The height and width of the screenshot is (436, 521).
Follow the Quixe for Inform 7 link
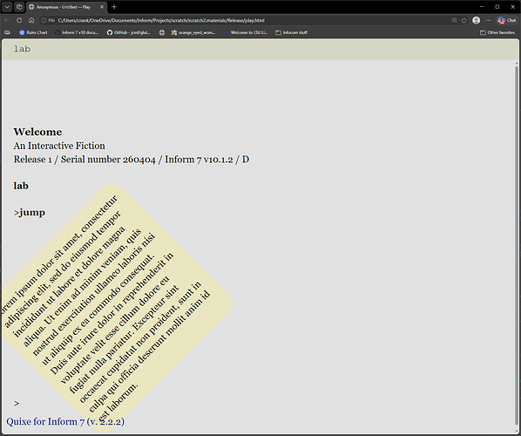[x=65, y=421]
